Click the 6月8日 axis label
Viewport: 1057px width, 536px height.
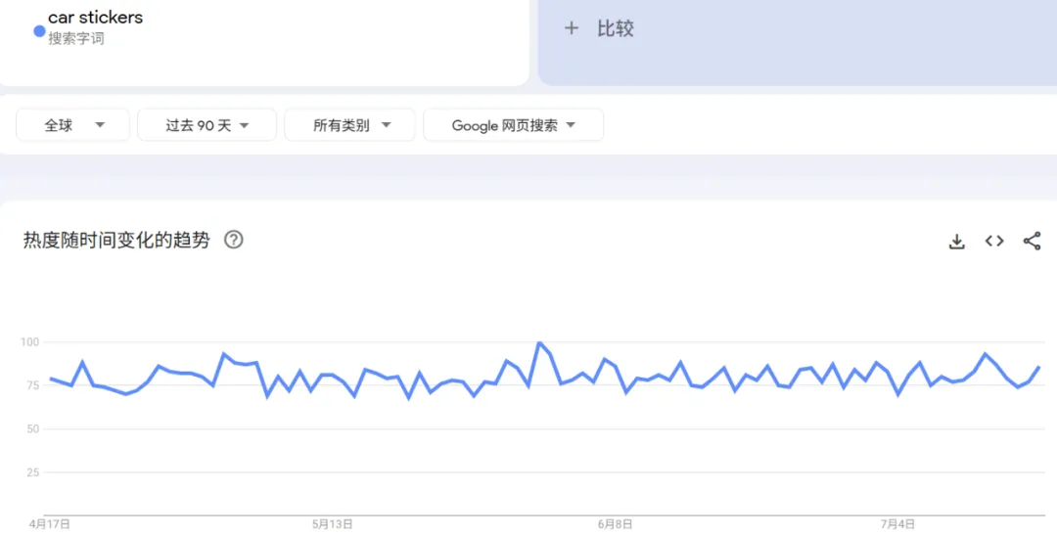coord(615,524)
